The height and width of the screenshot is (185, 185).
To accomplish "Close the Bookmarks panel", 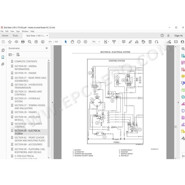I will point(47,48).
